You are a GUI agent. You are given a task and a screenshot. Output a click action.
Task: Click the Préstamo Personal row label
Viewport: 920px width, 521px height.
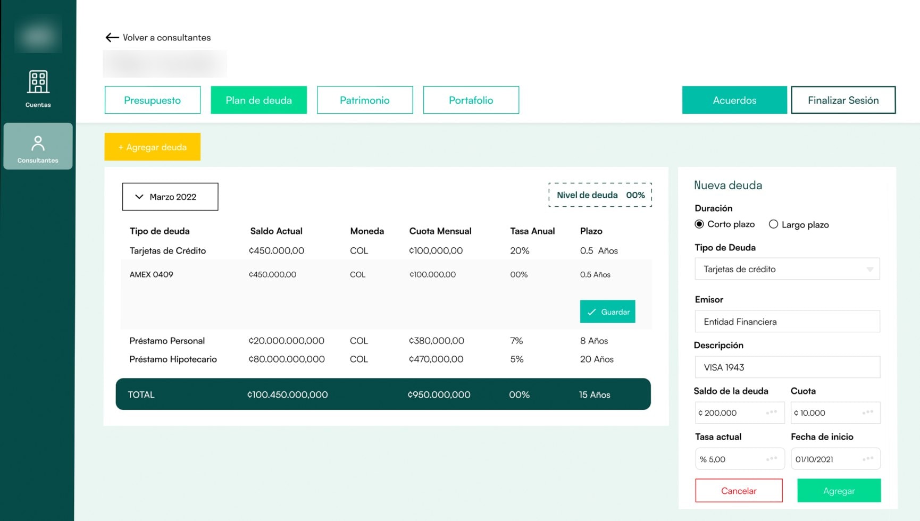pos(167,341)
